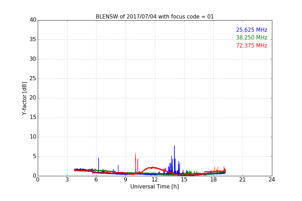Click the y-axis tick label 5
Screen dimensions: 302x201
click(35, 156)
